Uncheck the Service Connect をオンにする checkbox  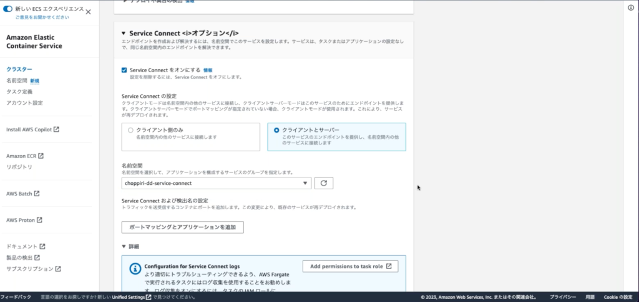click(124, 70)
